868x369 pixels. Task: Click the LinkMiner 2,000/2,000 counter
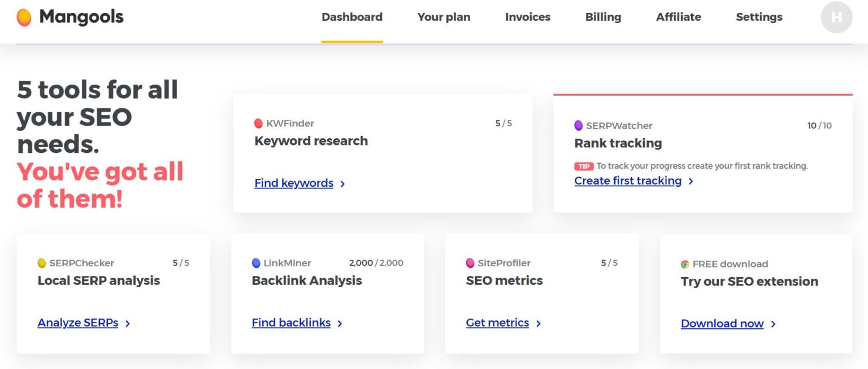click(x=376, y=263)
